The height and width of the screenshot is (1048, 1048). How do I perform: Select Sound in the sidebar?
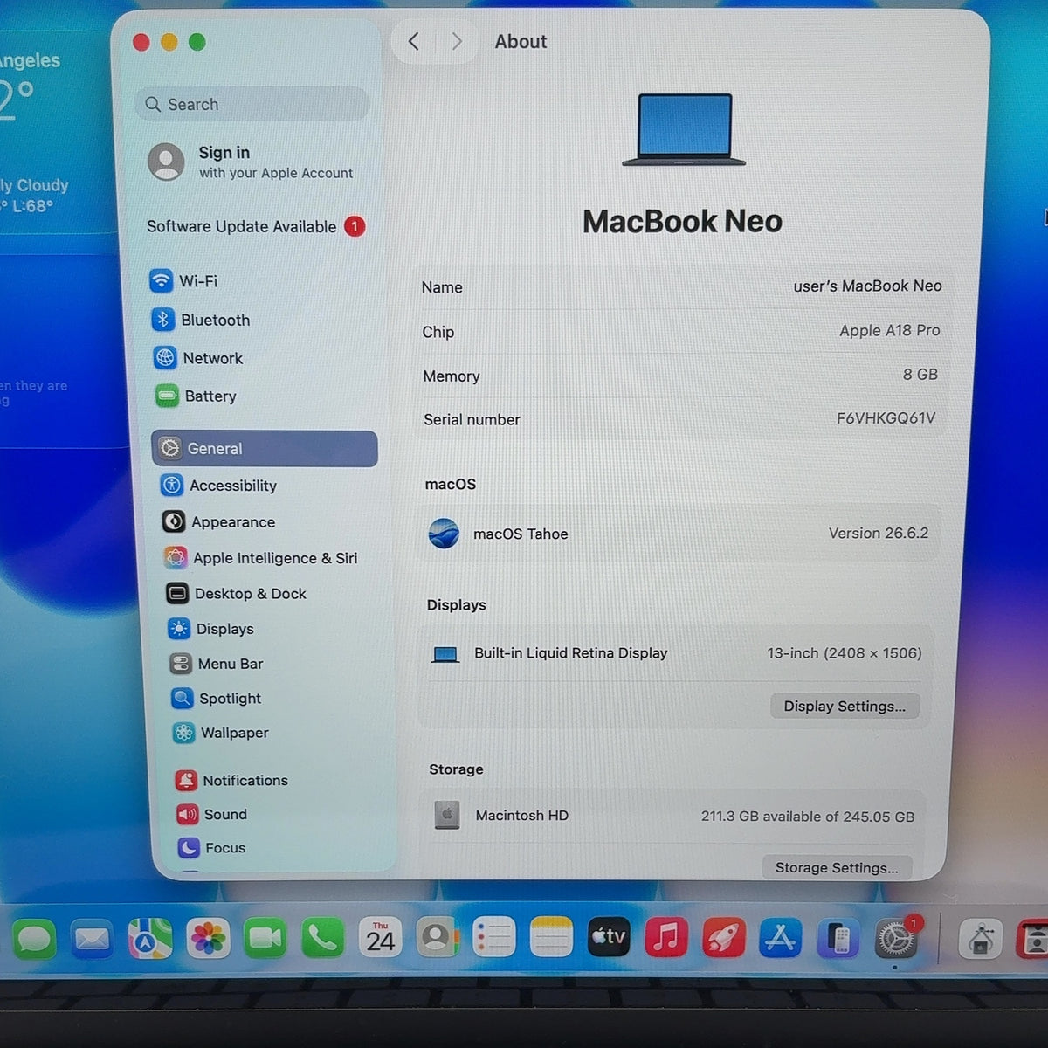tap(212, 814)
